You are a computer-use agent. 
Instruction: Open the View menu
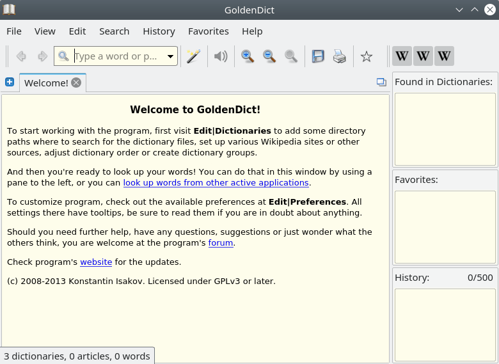(45, 31)
